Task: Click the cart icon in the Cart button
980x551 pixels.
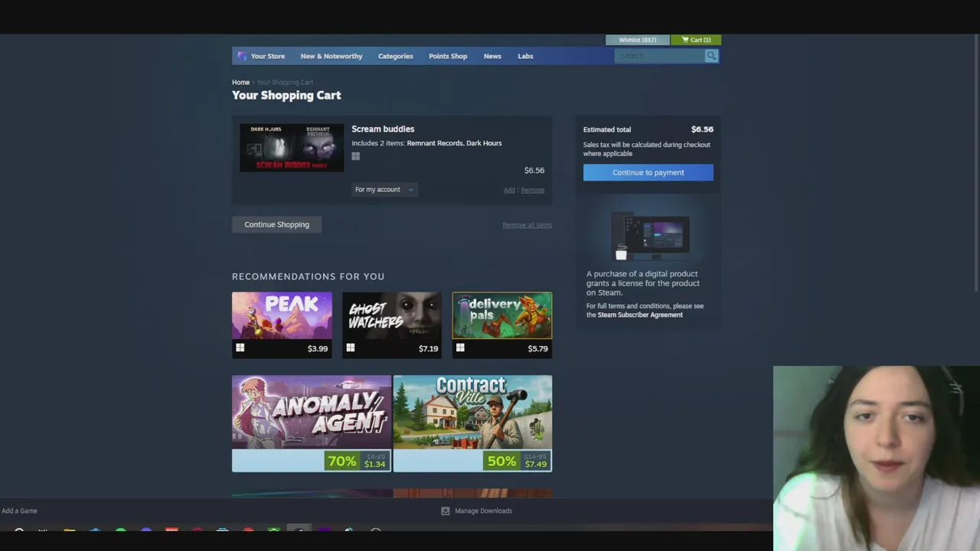Action: coord(684,40)
